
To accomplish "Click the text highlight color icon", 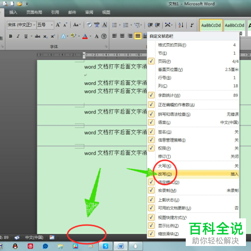I will 73,36.
